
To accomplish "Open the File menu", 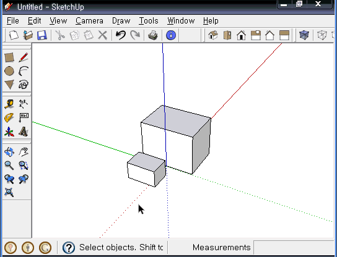I will click(x=12, y=21).
